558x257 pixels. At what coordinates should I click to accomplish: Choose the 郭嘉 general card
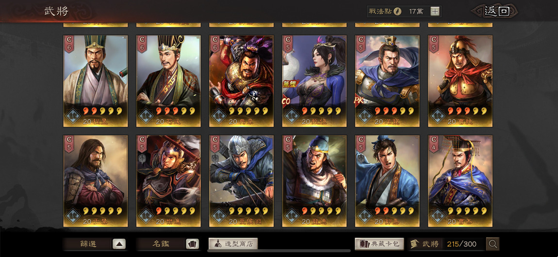coord(387,181)
